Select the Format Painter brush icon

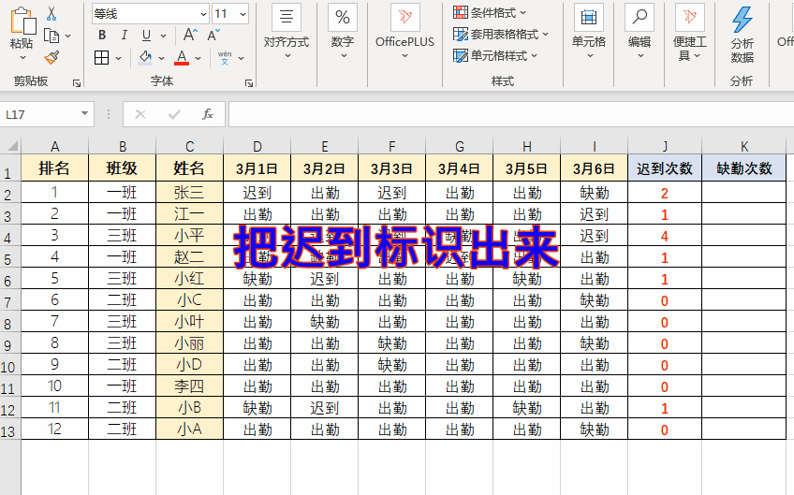pyautogui.click(x=51, y=57)
